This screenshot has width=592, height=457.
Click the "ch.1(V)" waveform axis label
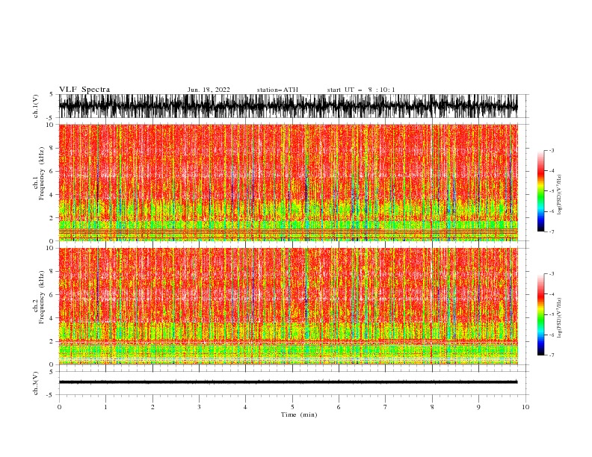(x=36, y=106)
